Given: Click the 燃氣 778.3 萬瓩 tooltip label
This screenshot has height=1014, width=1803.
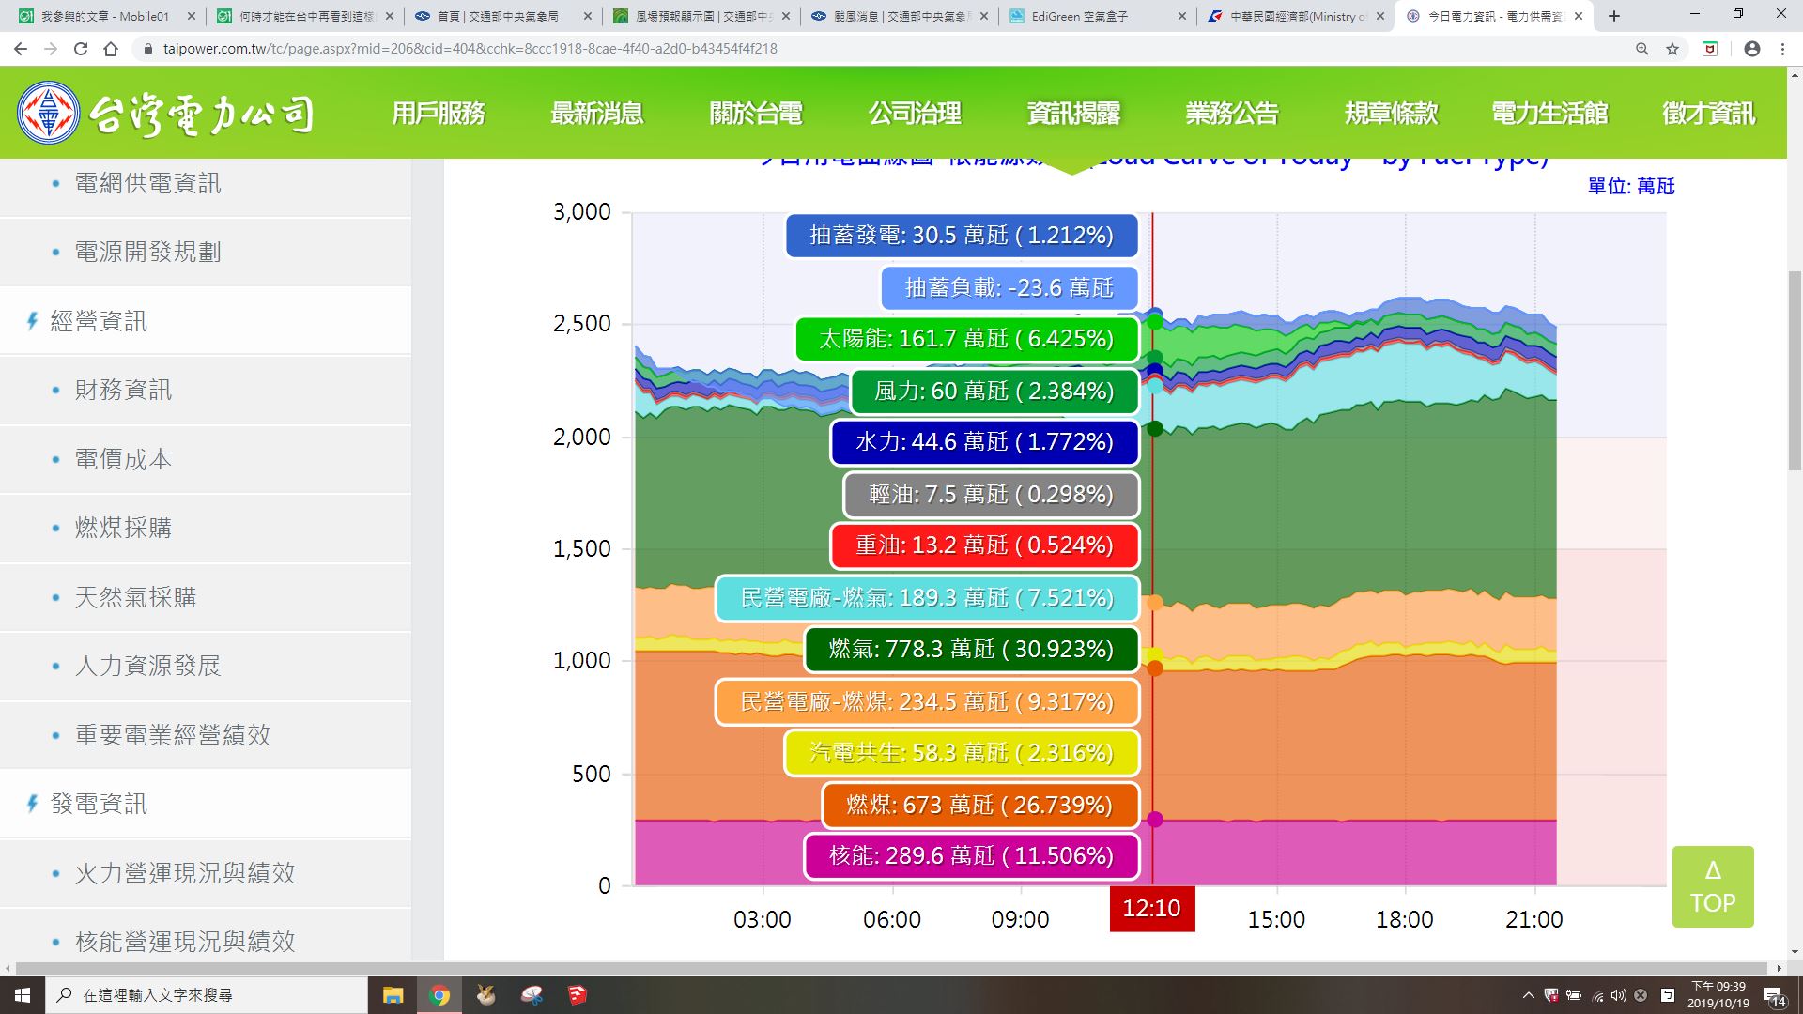Looking at the screenshot, I should (972, 650).
